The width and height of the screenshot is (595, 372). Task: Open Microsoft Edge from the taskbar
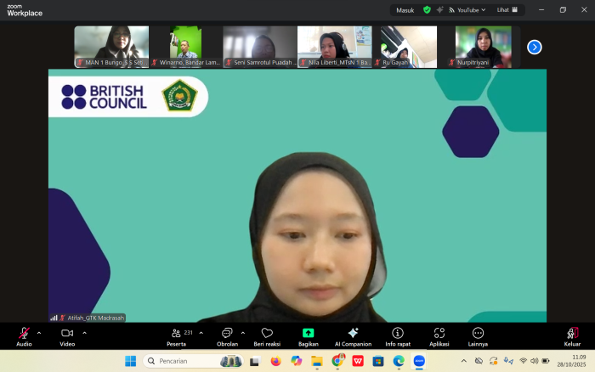click(399, 361)
